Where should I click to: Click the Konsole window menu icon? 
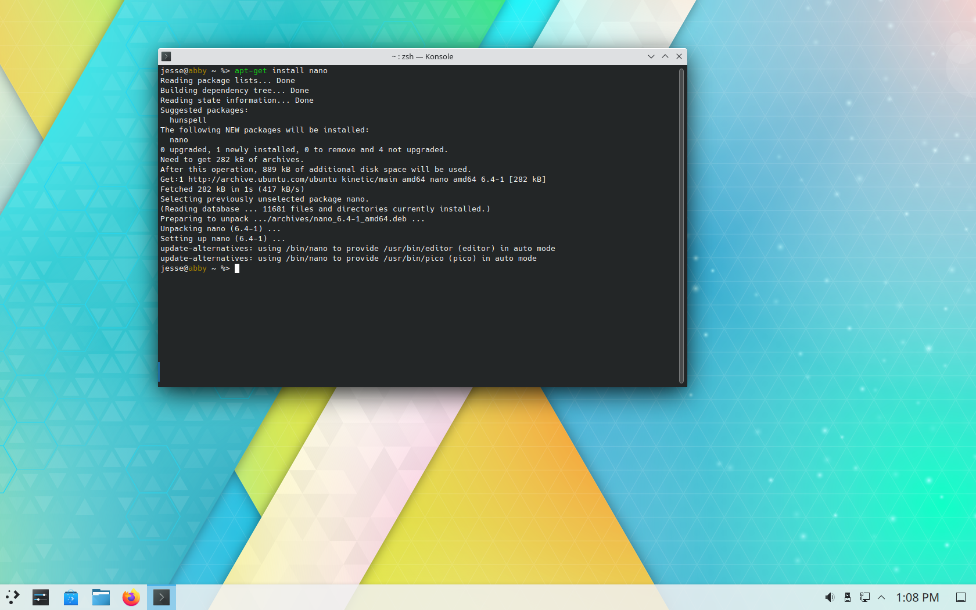166,56
